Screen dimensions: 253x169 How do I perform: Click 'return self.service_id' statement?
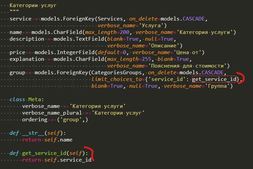(x=57, y=160)
